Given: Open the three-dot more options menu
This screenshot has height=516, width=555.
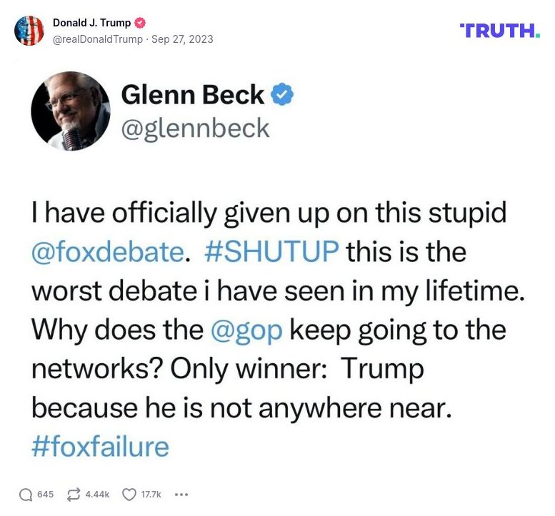Looking at the screenshot, I should pyautogui.click(x=181, y=494).
